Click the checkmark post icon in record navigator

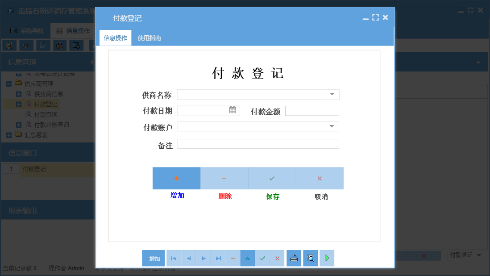(262, 258)
